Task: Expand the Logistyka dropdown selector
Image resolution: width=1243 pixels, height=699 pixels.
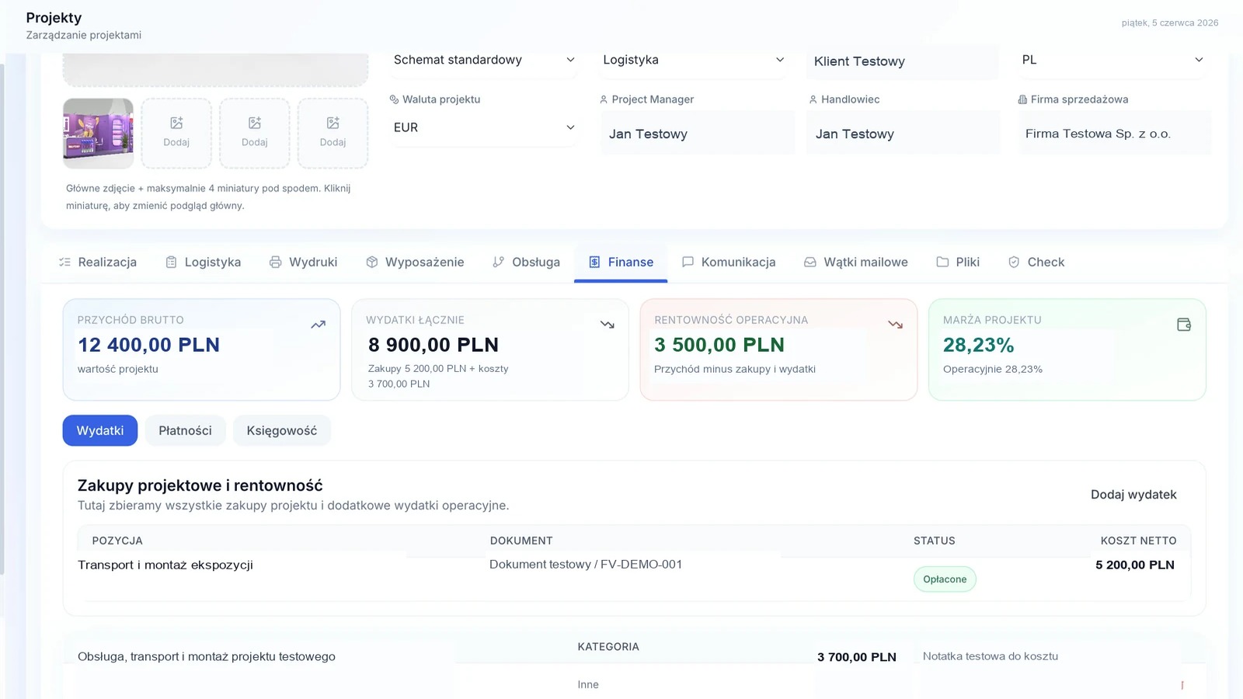Action: click(x=694, y=61)
